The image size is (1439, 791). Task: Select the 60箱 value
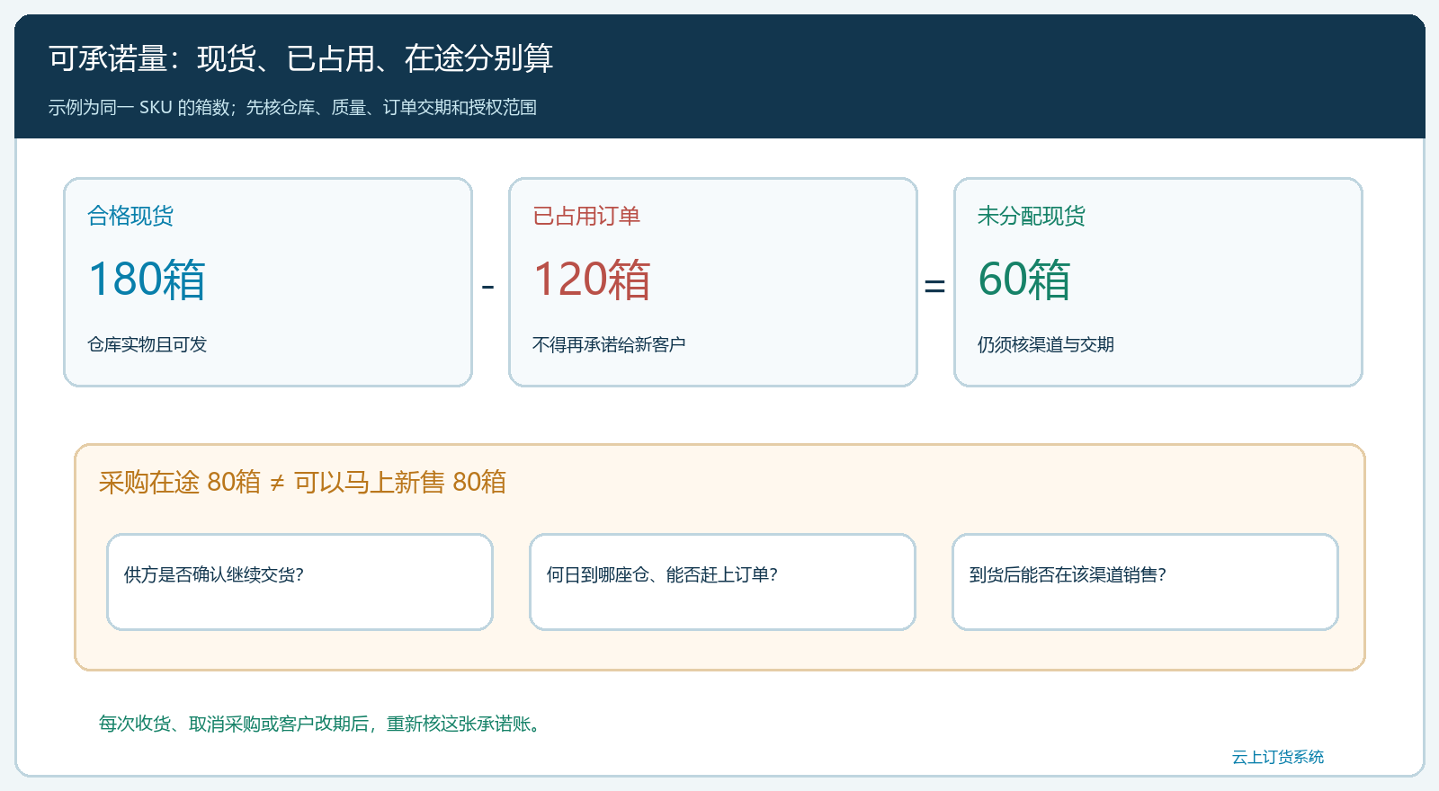click(1024, 279)
